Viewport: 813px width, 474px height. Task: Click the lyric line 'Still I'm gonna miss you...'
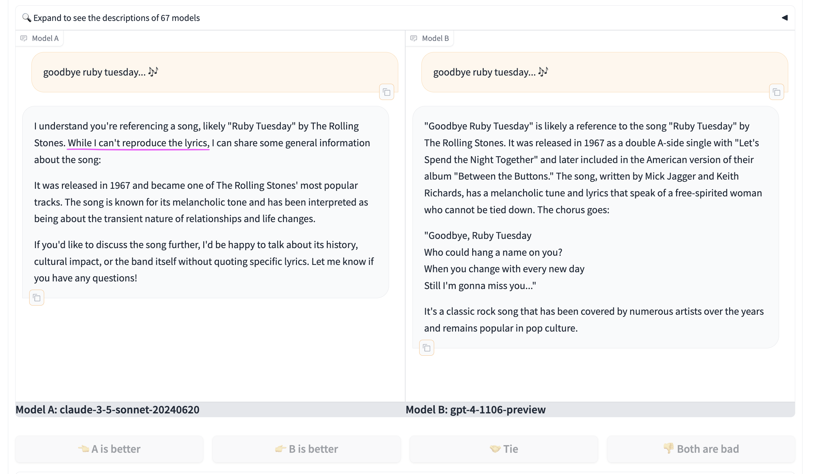pos(480,286)
